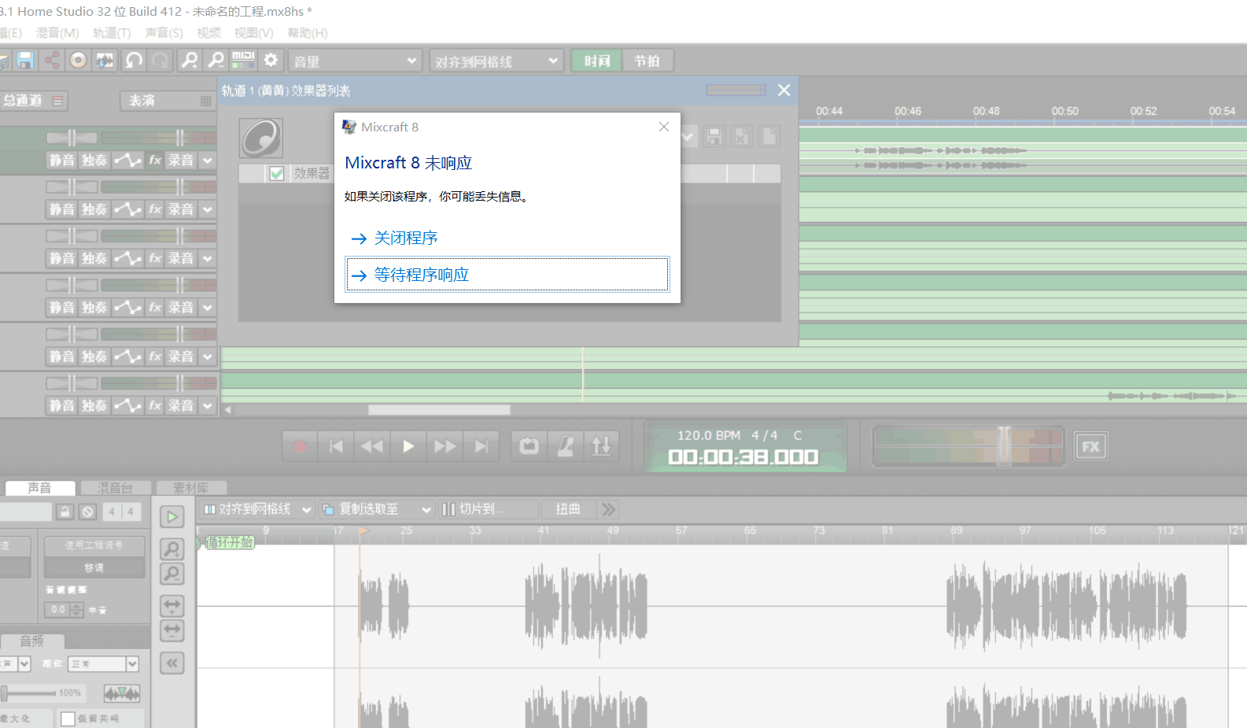Jump to end with the transport button
This screenshot has height=728, width=1247.
481,446
